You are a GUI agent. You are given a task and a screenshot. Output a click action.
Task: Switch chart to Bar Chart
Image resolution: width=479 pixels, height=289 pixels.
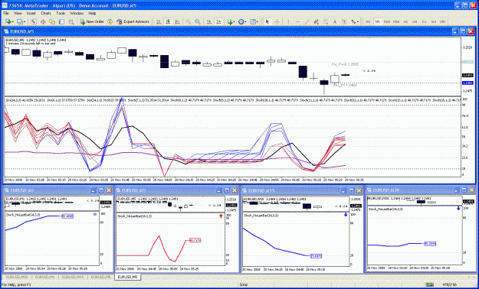[158, 21]
